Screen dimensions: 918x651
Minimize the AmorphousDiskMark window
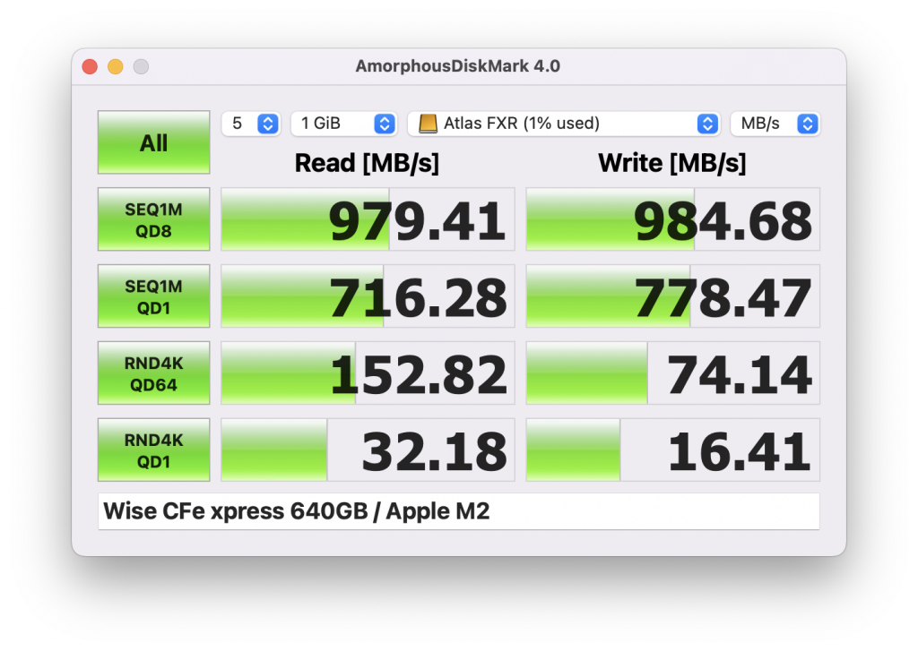[116, 66]
